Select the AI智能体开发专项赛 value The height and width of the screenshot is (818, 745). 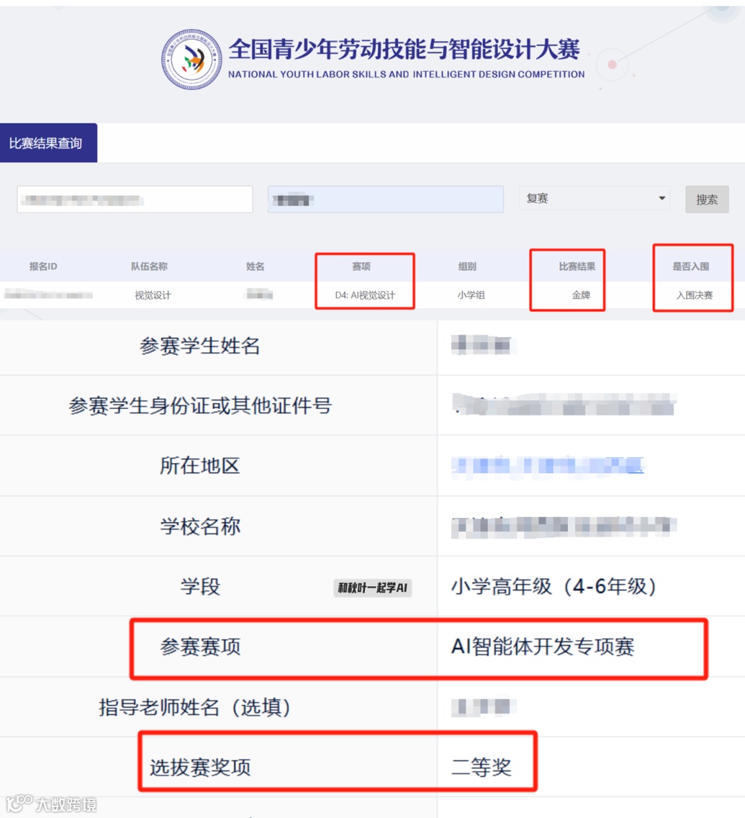click(x=543, y=647)
